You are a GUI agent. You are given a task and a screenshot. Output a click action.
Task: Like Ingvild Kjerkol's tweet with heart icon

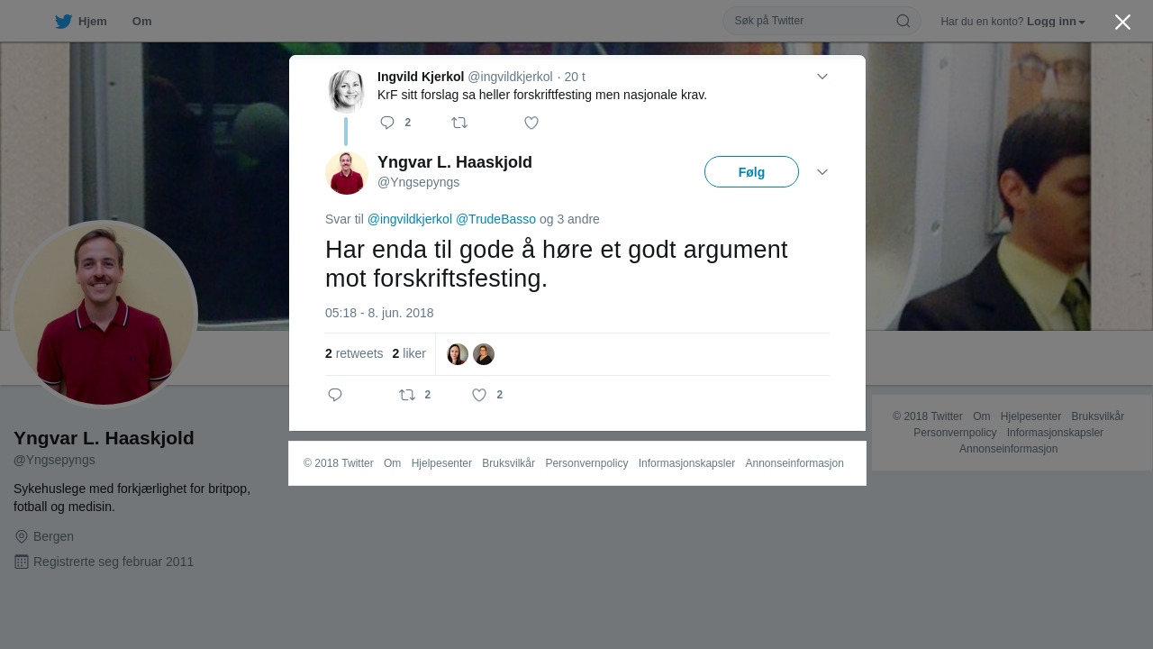[531, 123]
